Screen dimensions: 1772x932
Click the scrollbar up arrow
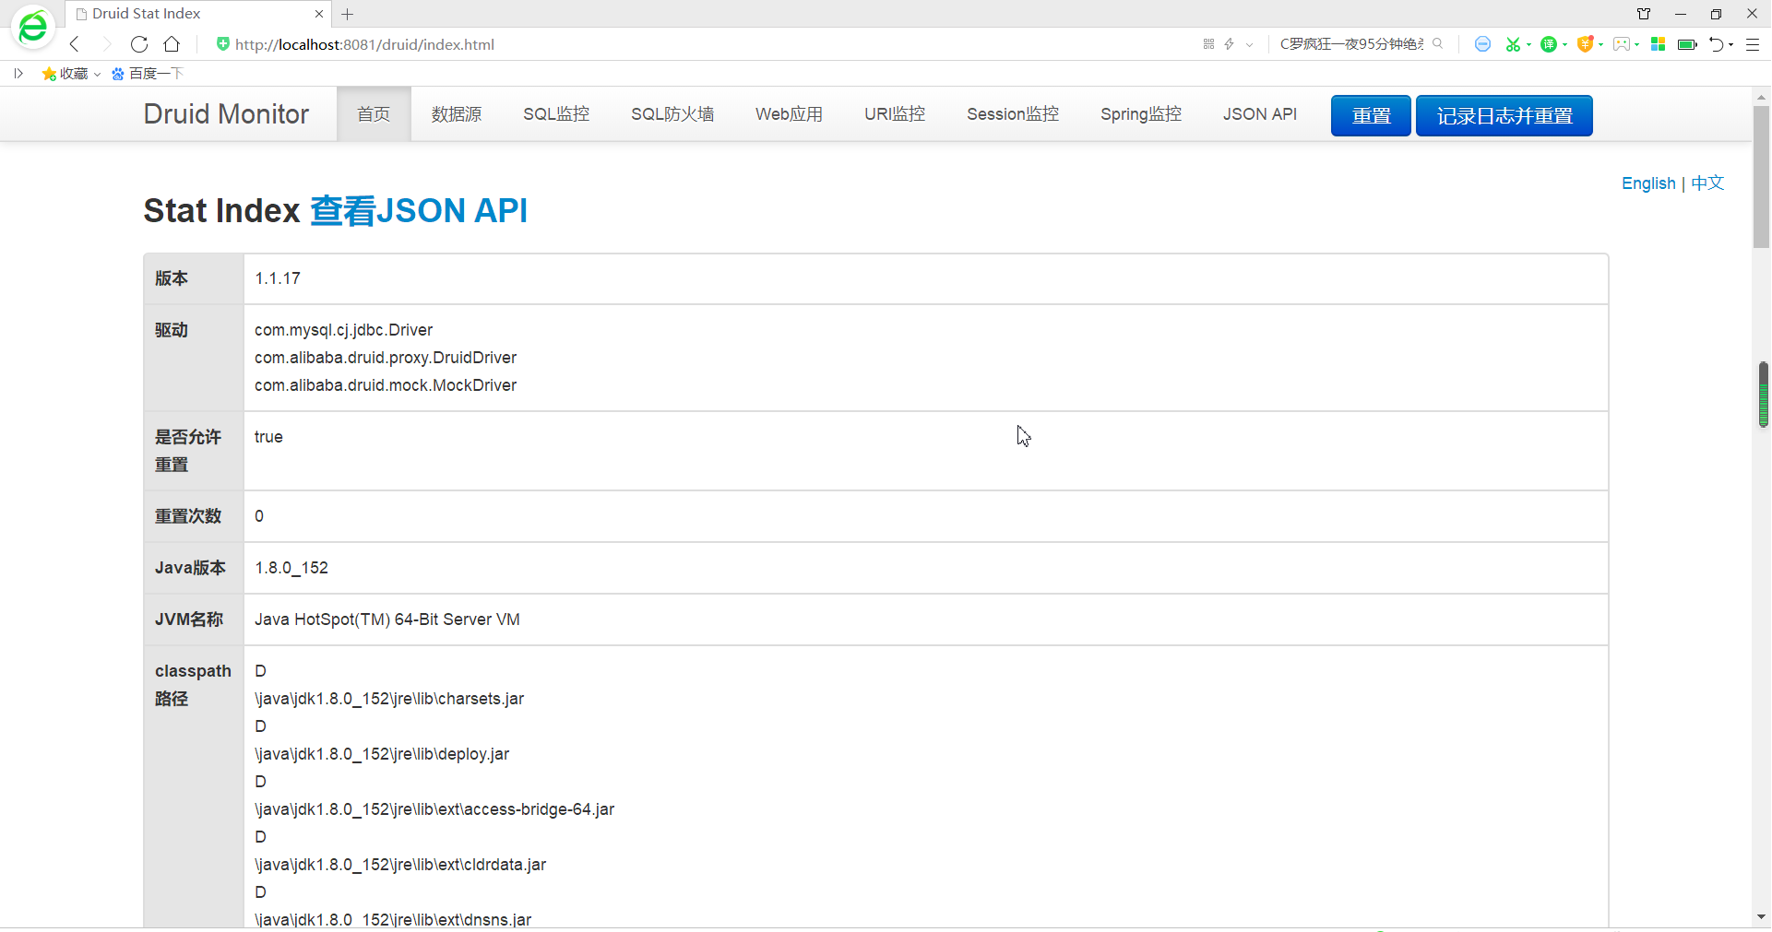click(1761, 97)
